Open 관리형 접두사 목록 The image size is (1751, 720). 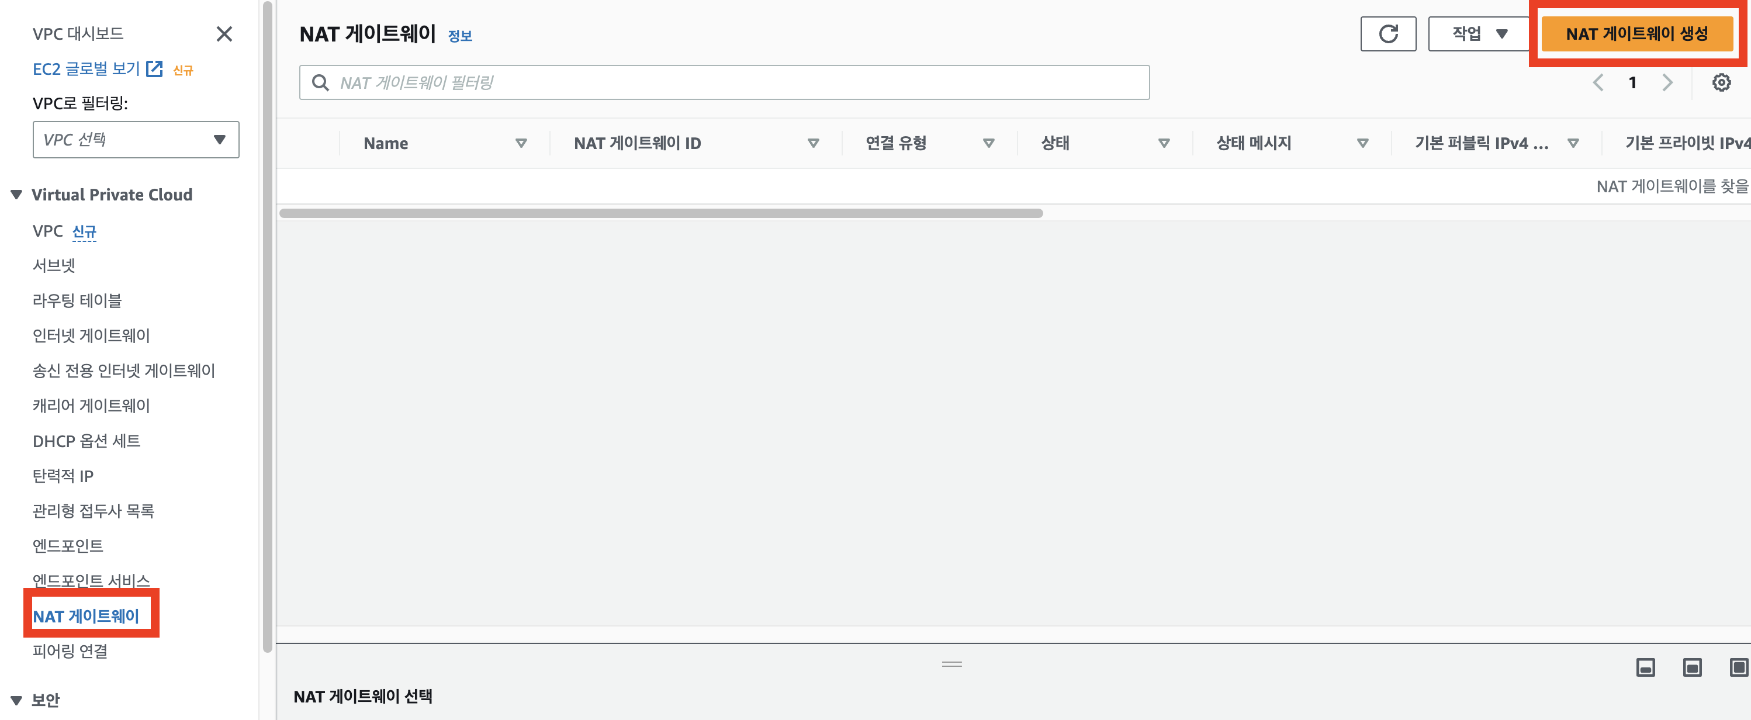coord(93,511)
